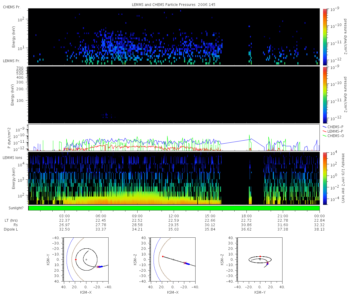Click the 21:00 time axis label
This screenshot has width=355, height=296.
[283, 216]
